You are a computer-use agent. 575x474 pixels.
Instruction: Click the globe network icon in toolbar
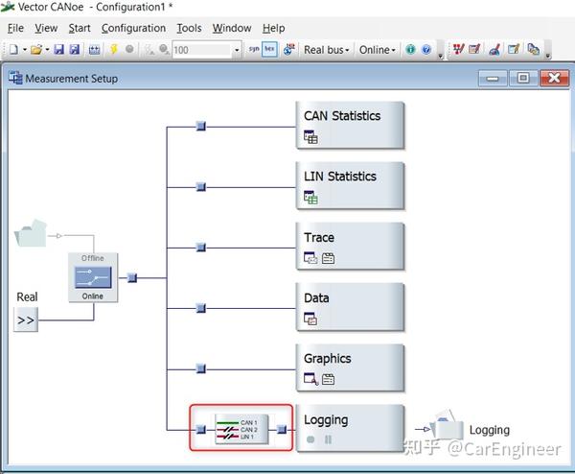coord(289,49)
